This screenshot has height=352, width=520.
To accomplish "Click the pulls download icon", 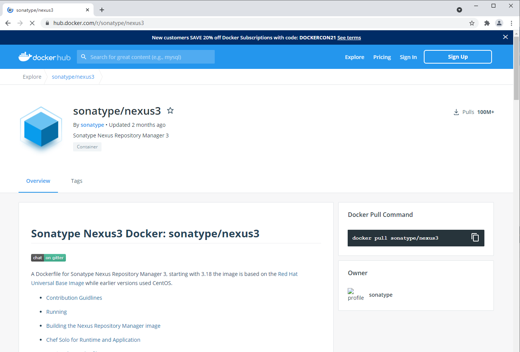I will (456, 112).
